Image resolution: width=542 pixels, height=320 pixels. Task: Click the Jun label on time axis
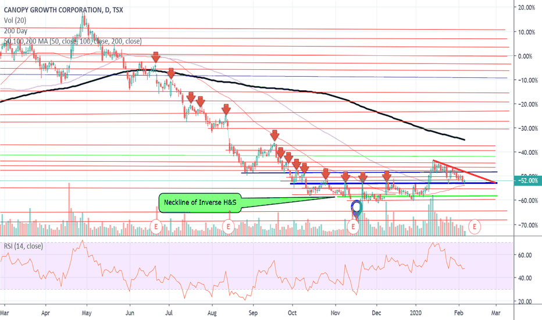point(130,313)
